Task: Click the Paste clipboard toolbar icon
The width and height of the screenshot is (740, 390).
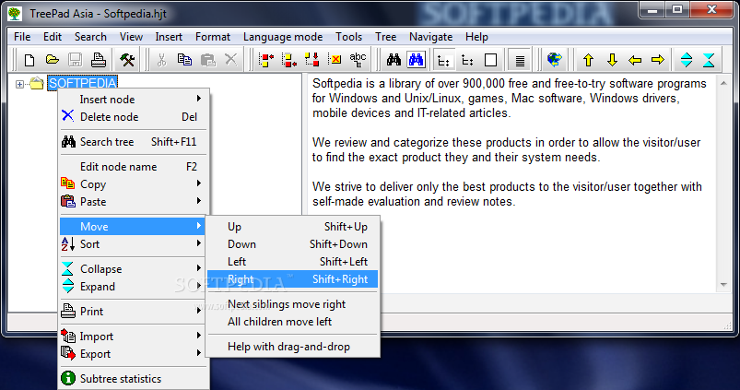Action: [x=207, y=60]
